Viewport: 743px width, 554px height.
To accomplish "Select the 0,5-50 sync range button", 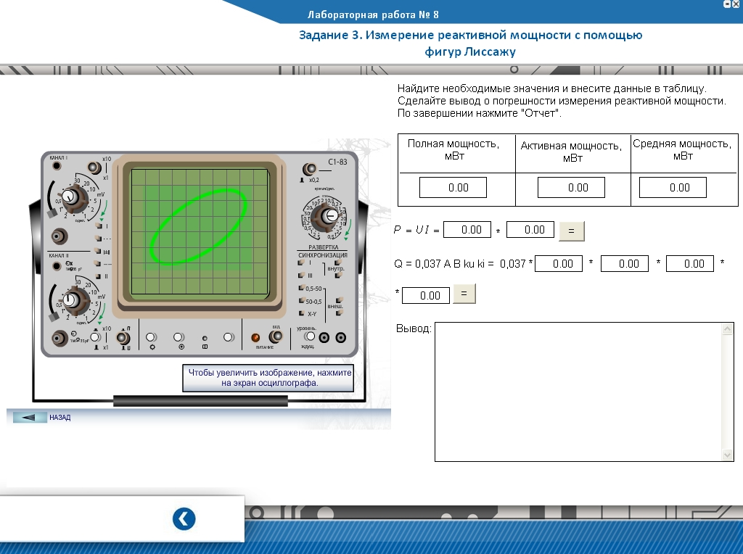I will [x=302, y=289].
